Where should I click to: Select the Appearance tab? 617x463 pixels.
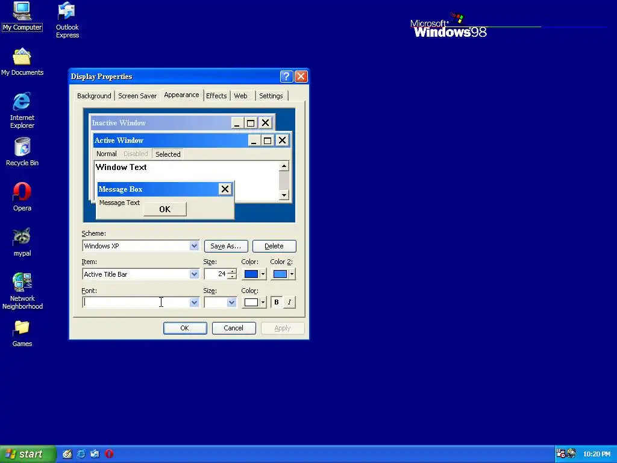click(181, 95)
